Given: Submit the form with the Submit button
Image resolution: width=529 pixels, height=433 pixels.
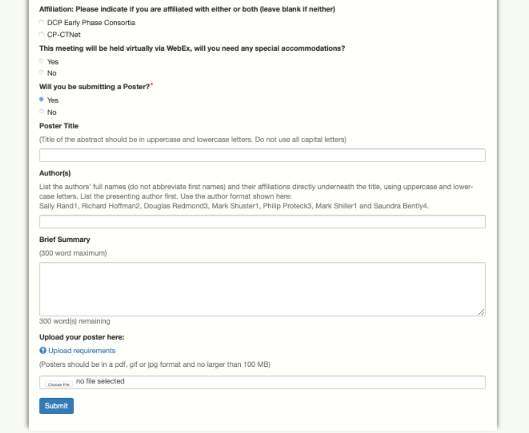Looking at the screenshot, I should (56, 406).
